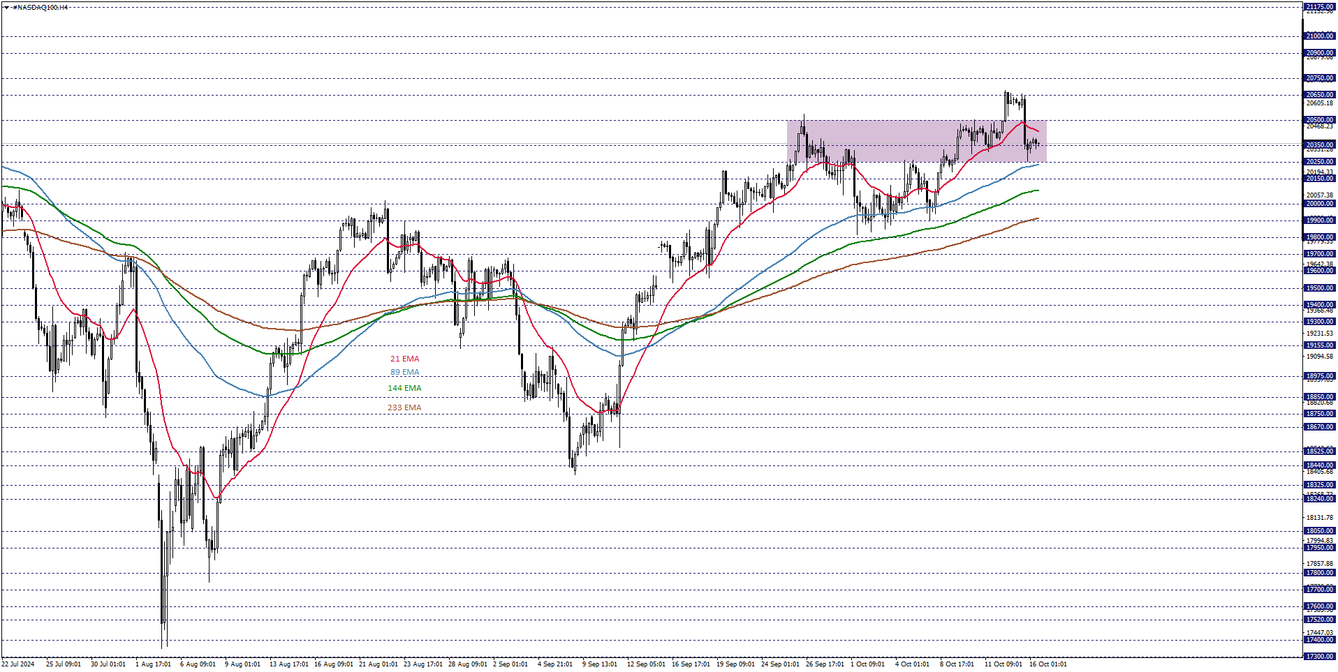Viewport: 1338px width, 672px height.
Task: Click the 21000.00 price level label
Action: tap(1320, 36)
